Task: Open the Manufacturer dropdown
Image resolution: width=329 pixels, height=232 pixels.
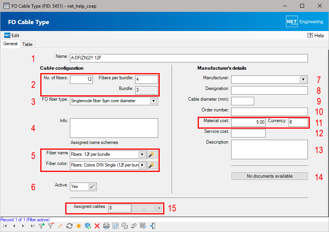Action: (303, 80)
